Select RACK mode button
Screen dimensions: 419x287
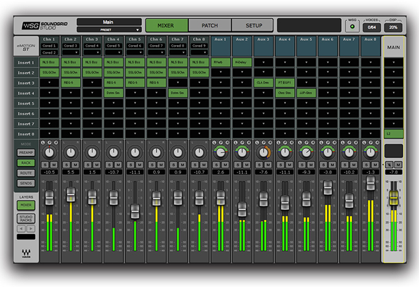(x=26, y=163)
